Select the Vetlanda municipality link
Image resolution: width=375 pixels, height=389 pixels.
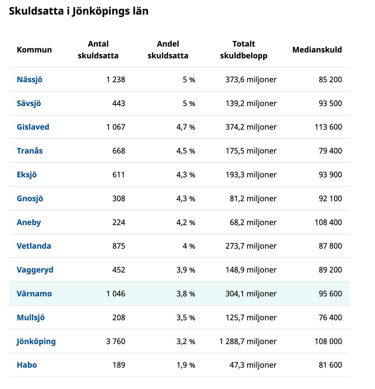coord(34,246)
